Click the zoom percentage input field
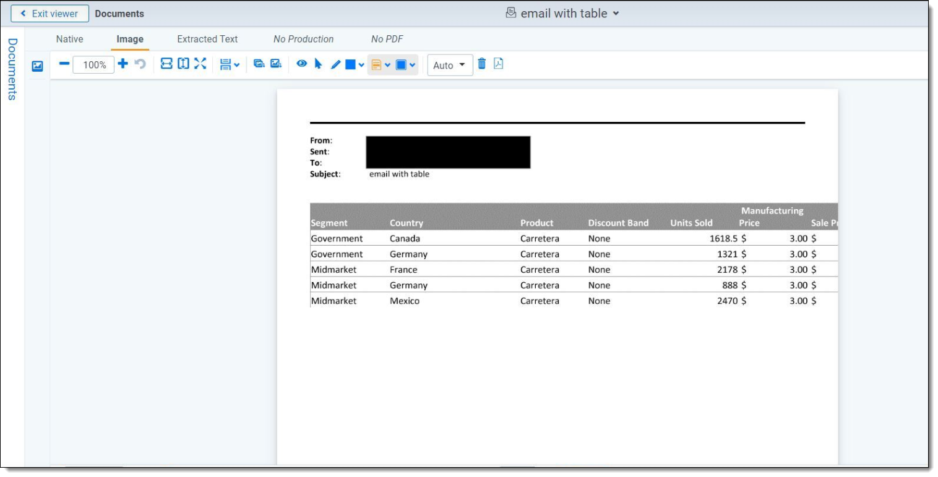The height and width of the screenshot is (477, 938). click(93, 65)
